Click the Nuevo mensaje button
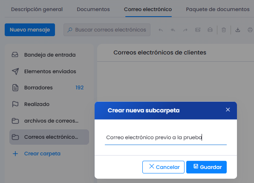Viewport: 254px width, 183px height. [x=30, y=30]
